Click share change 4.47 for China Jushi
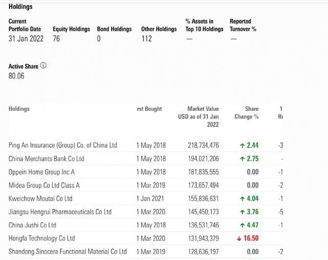This screenshot has height=260, width=328. 249,225
